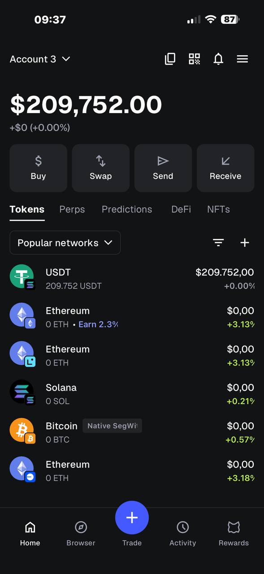Switch to the DeFi tab

coord(181,209)
